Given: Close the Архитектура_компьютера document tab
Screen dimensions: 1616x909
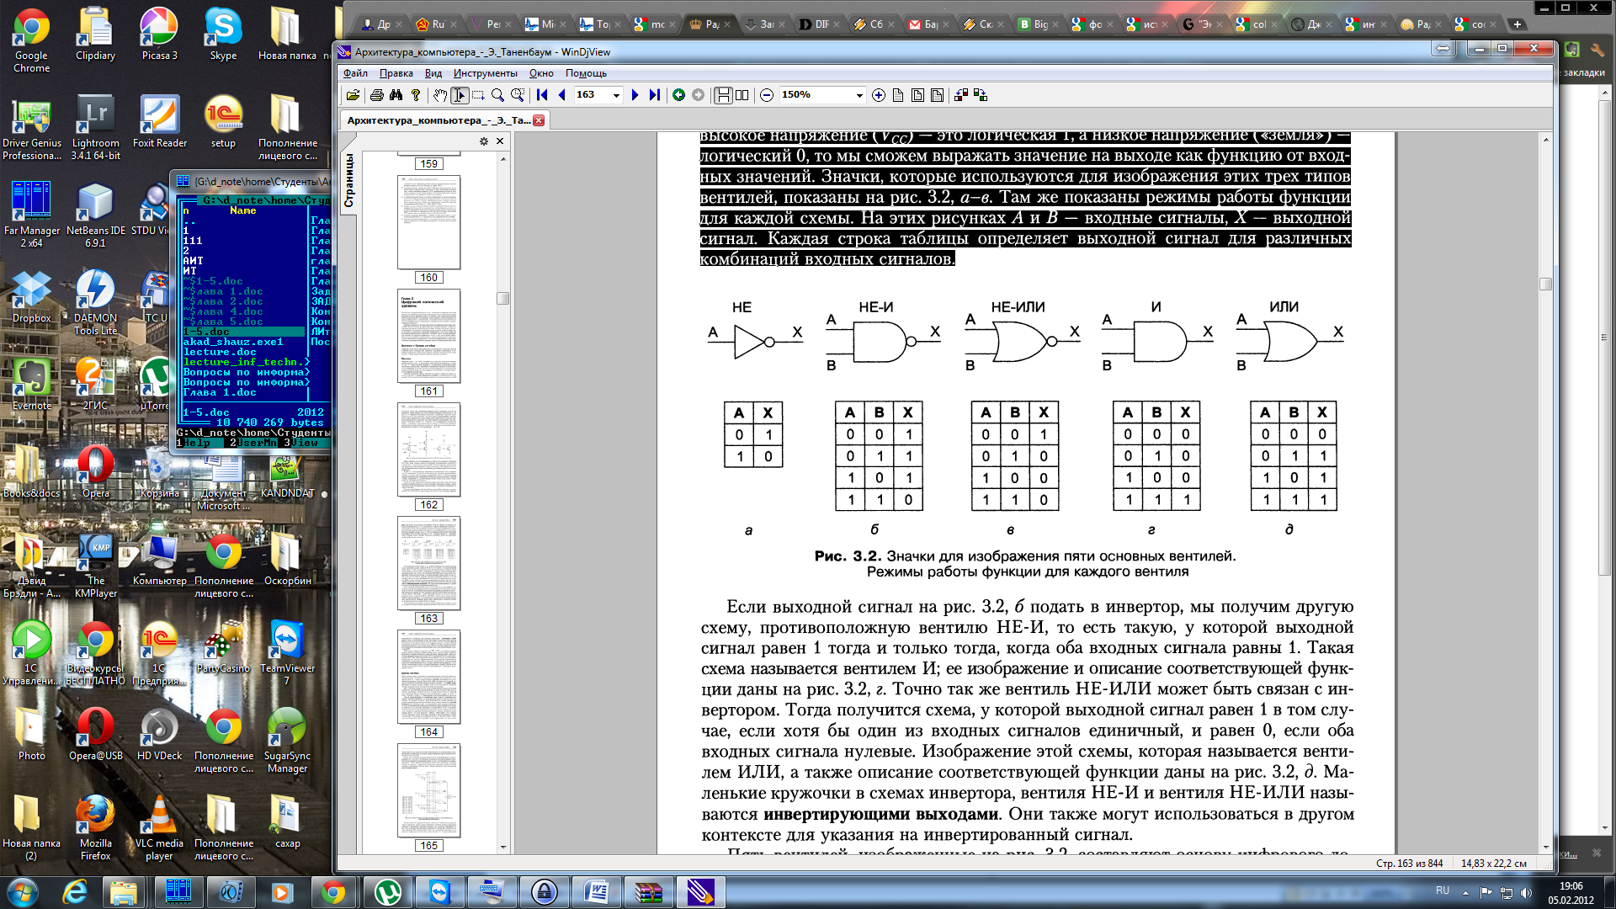Looking at the screenshot, I should click(x=539, y=120).
